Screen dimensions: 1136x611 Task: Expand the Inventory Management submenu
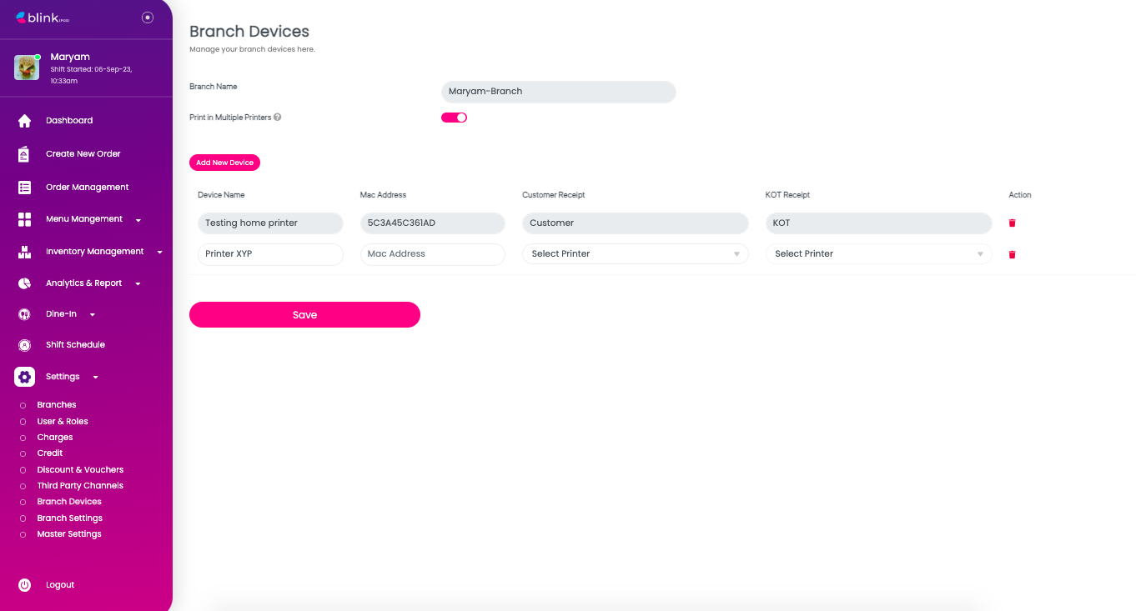tap(159, 252)
